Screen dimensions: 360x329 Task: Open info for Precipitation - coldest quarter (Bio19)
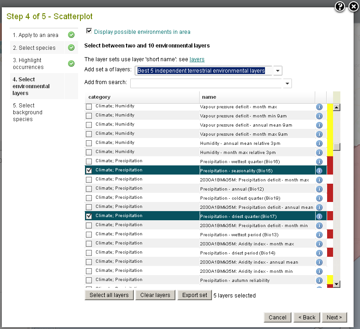pos(319,198)
